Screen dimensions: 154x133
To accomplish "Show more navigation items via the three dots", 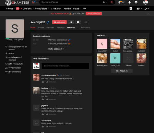I will tap(85, 9).
